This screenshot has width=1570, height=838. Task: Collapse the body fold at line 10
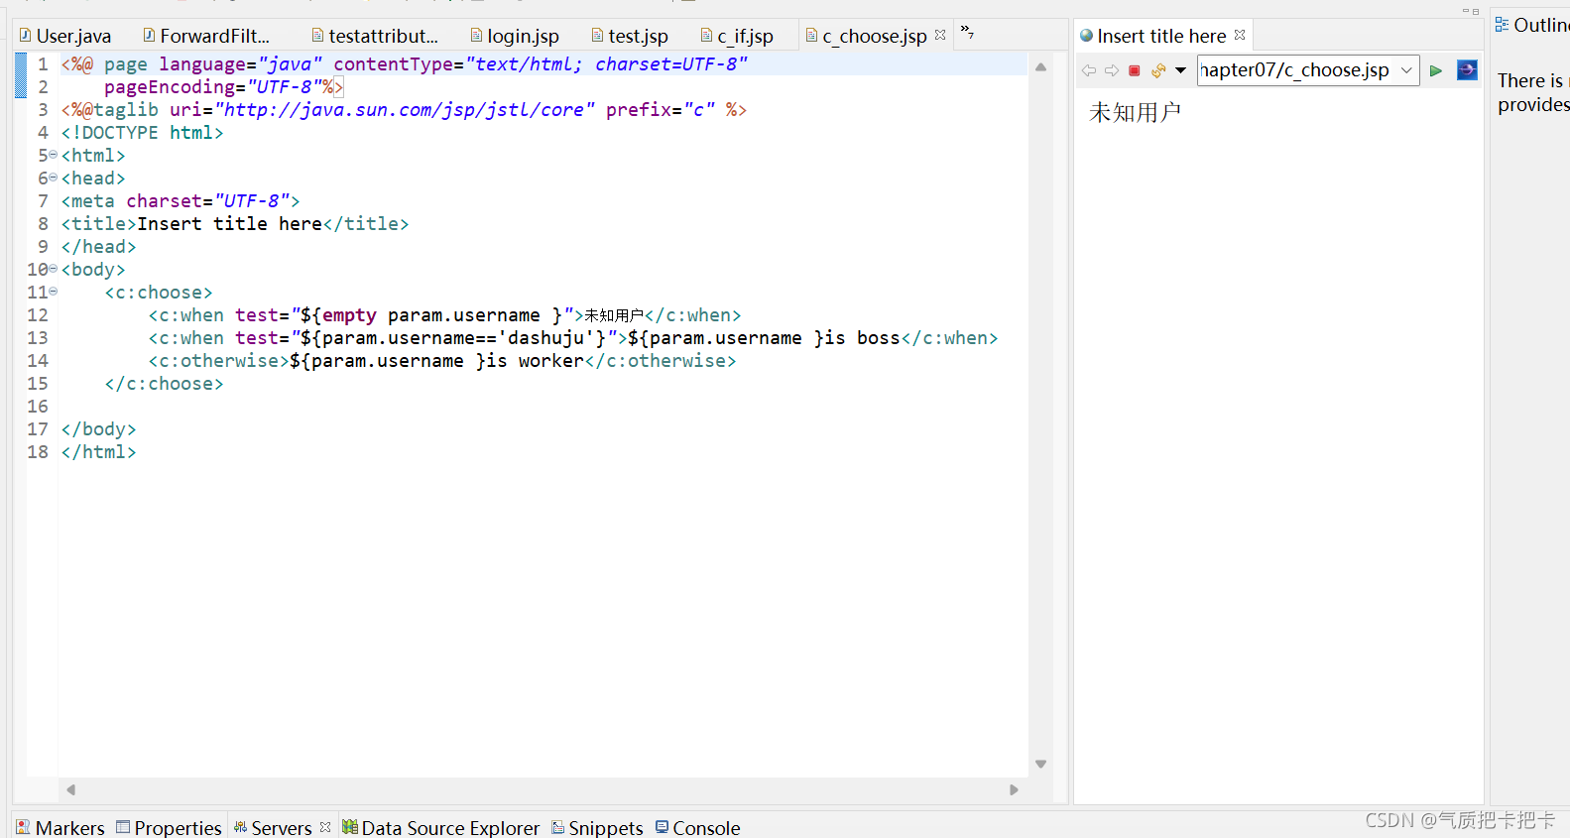click(53, 269)
